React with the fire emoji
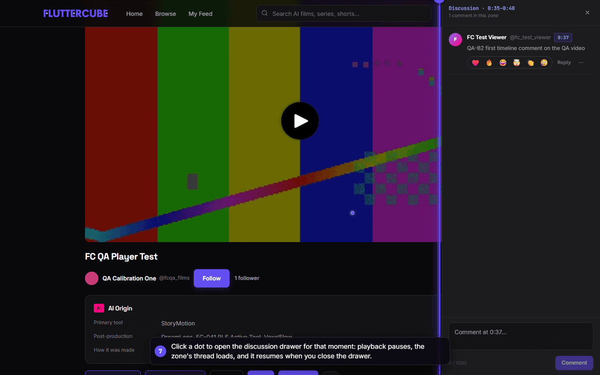Image resolution: width=600 pixels, height=375 pixels. coord(489,62)
